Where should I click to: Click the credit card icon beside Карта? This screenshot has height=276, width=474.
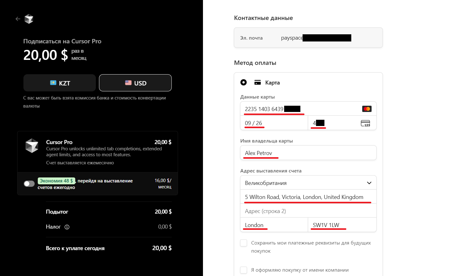point(258,83)
